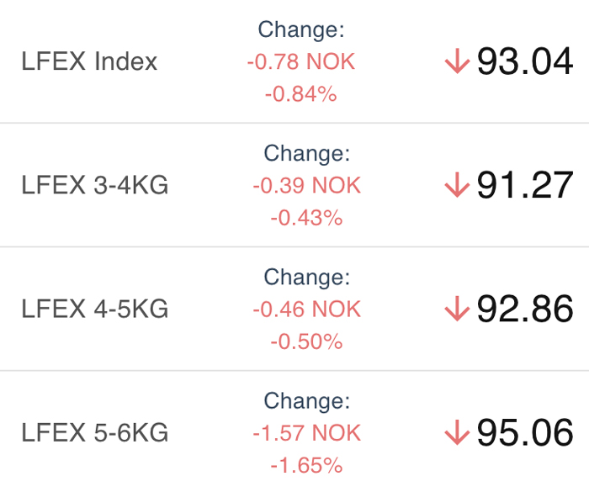
Task: Click the 95.06 price value
Action: (x=525, y=432)
